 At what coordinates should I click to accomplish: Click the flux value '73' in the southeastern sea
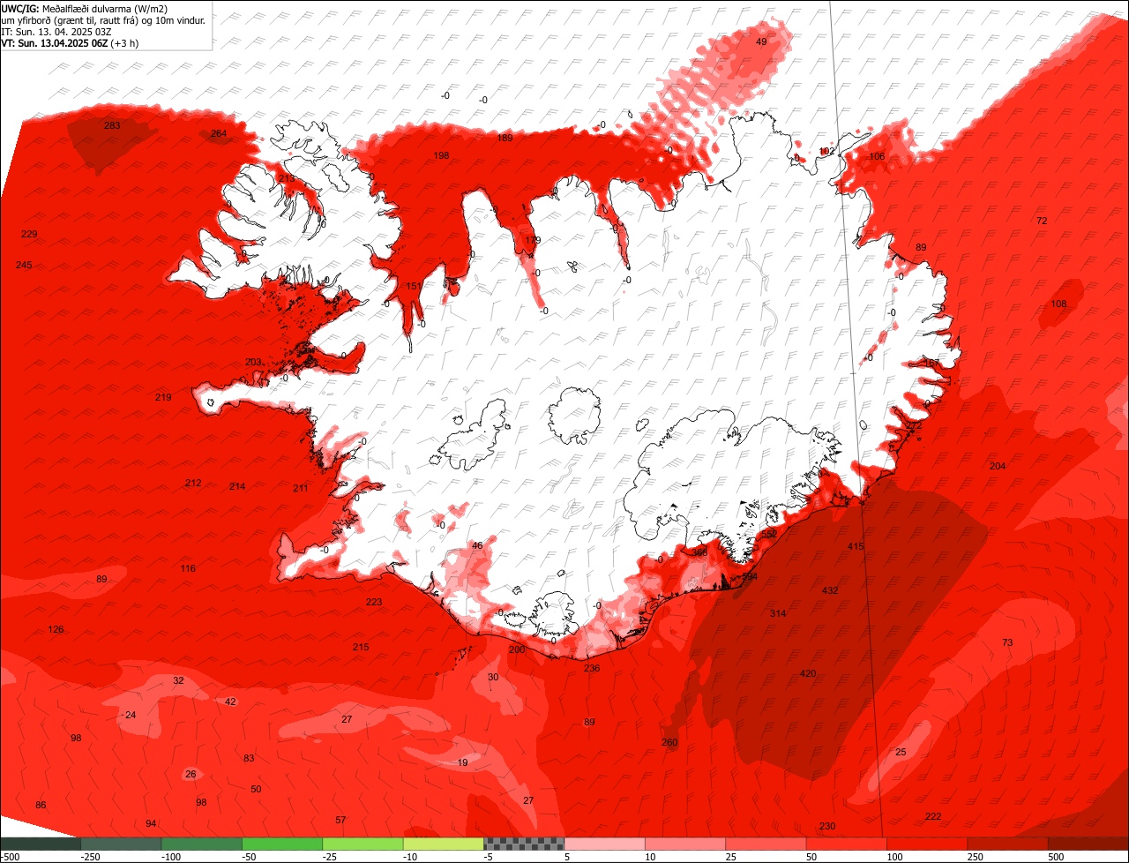[x=1007, y=642]
